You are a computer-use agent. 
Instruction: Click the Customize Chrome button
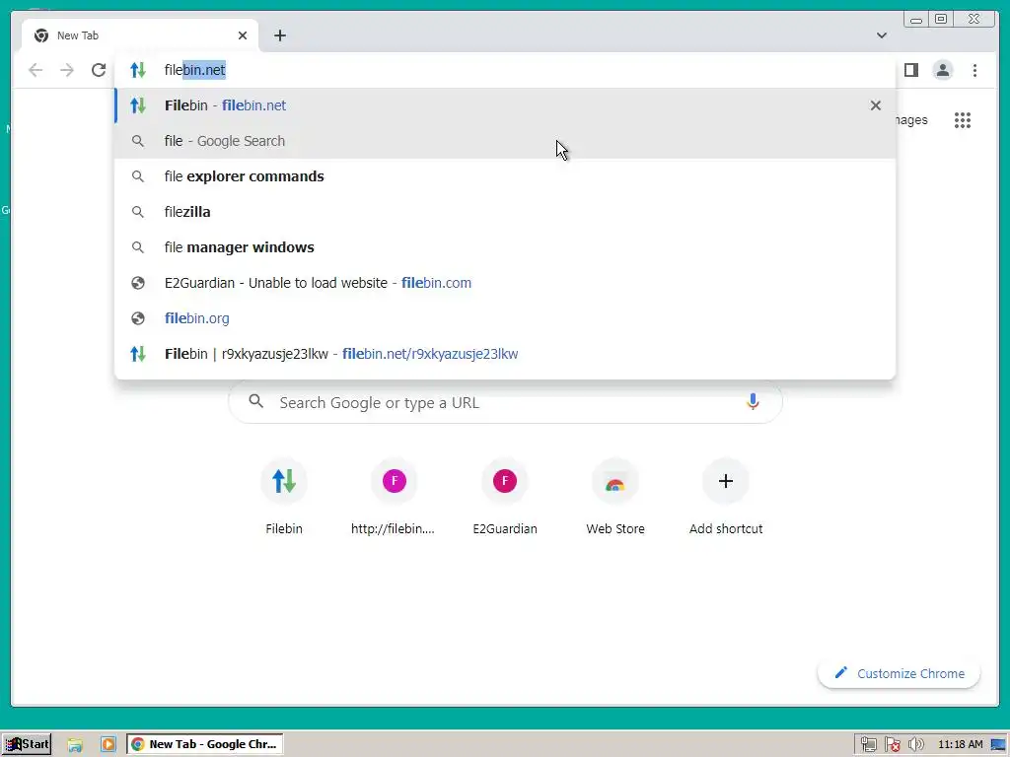(900, 673)
